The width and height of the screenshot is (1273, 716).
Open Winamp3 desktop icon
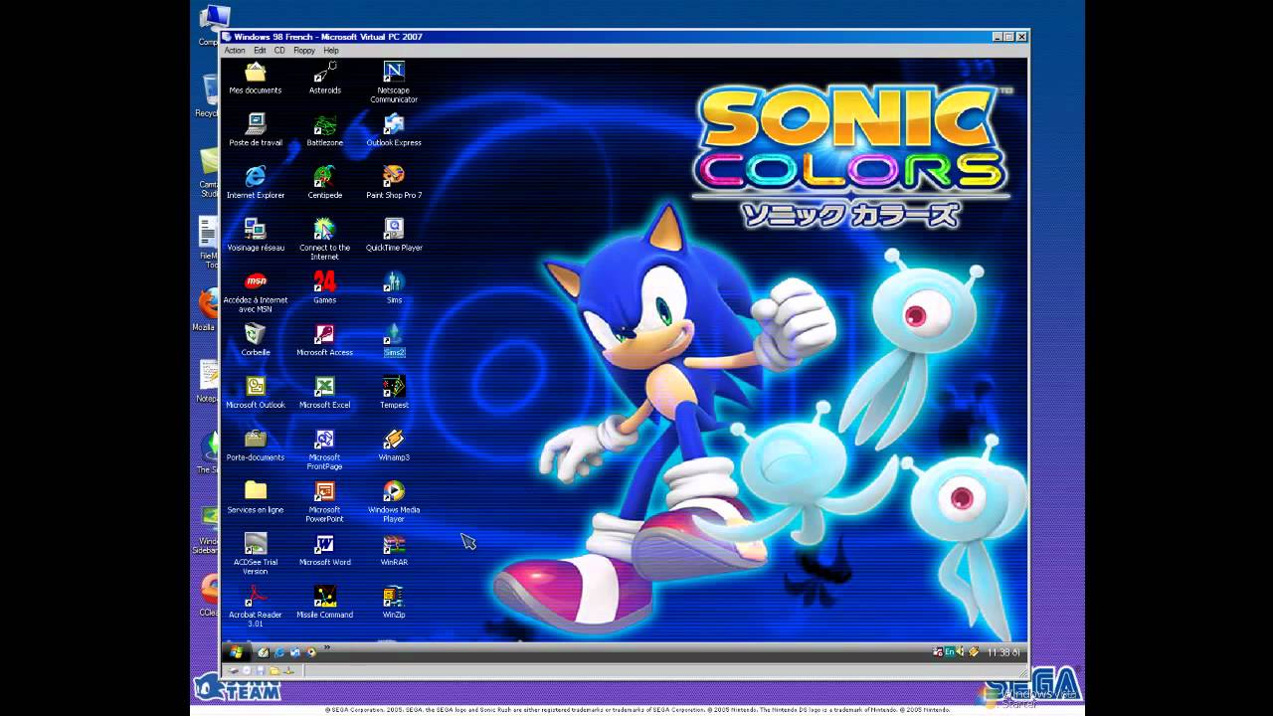click(x=394, y=446)
